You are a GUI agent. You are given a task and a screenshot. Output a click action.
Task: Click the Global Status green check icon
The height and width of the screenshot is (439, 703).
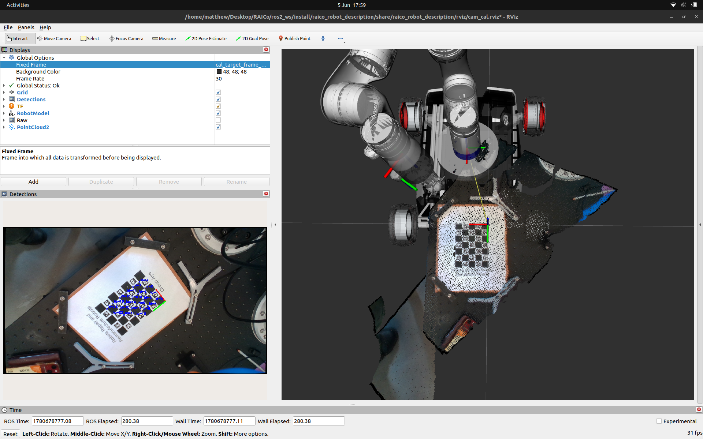coord(12,85)
